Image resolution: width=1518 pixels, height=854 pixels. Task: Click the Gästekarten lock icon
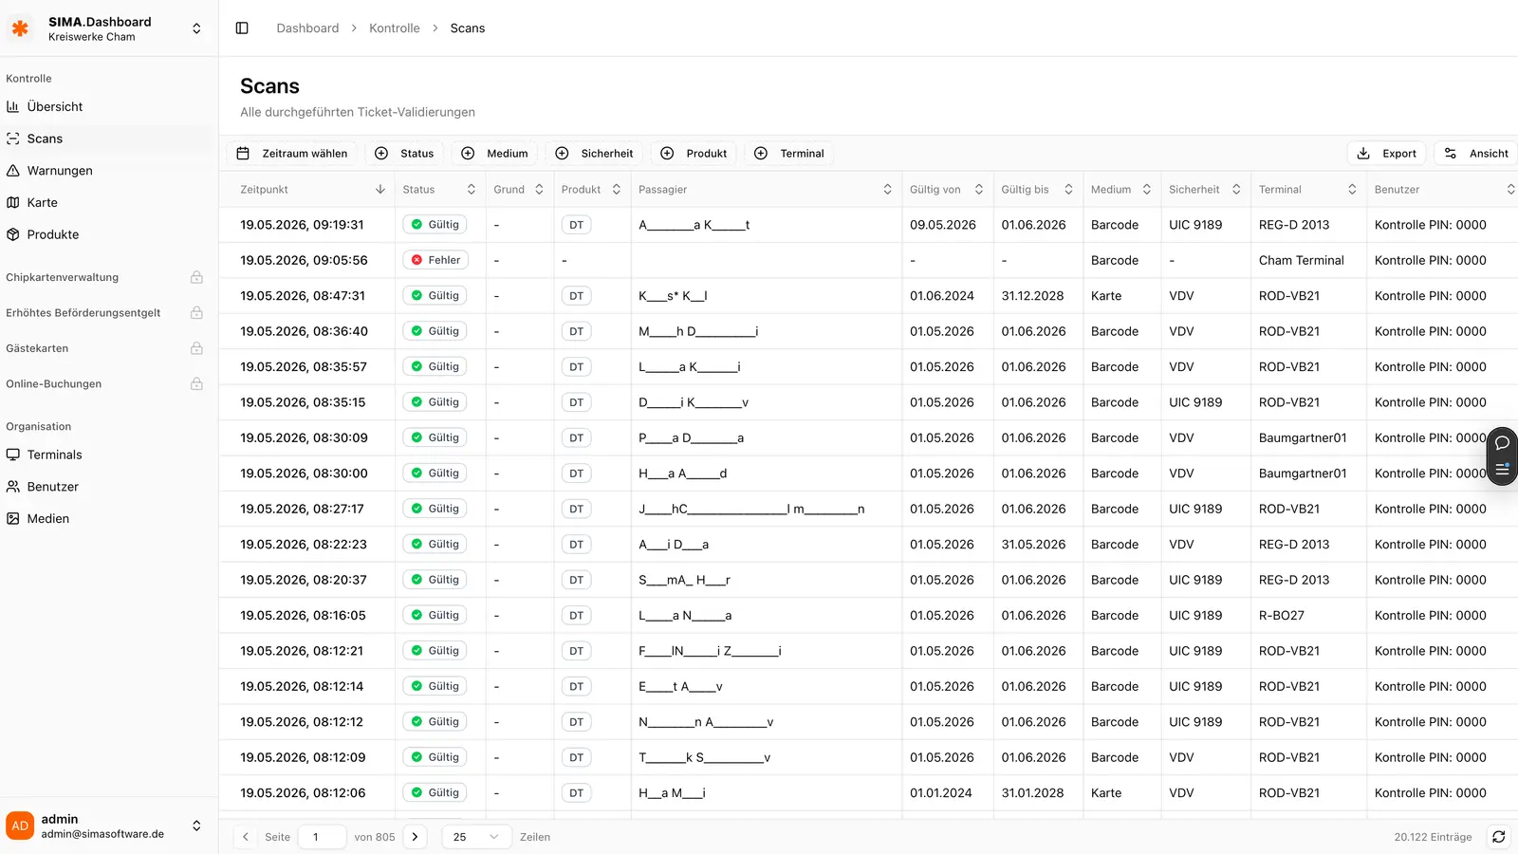(196, 348)
